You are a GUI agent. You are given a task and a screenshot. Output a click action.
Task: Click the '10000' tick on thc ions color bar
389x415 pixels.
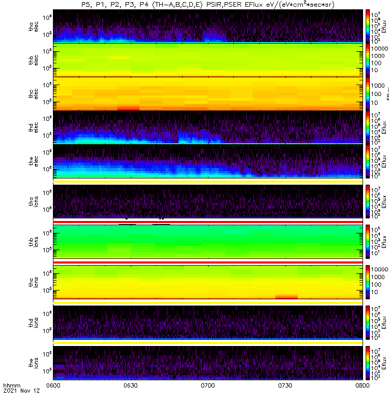tap(380, 269)
